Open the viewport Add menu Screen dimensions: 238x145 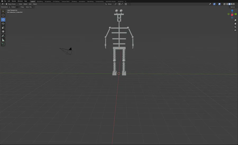click(x=30, y=4)
